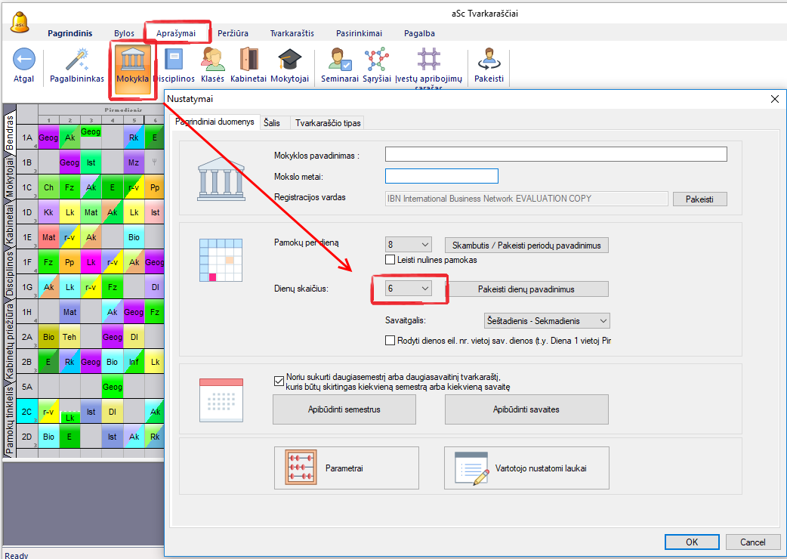
Task: Uncheck the Noriu sukurti daugiasemestrį checkbox
Action: [278, 378]
